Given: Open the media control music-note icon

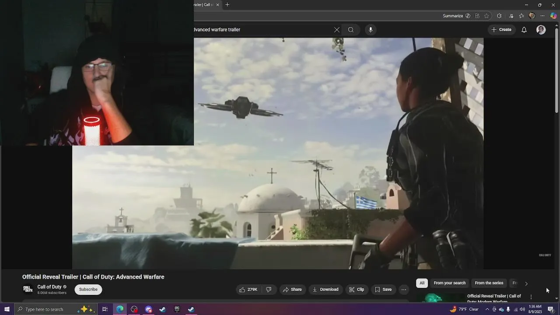Looking at the screenshot, I should [511, 16].
